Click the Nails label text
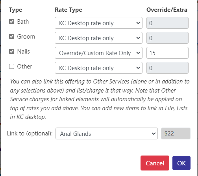The height and width of the screenshot is (176, 198). click(x=24, y=52)
